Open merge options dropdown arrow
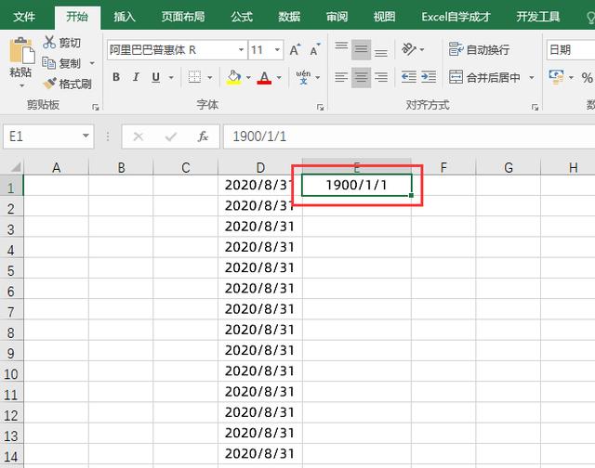 pos(532,77)
